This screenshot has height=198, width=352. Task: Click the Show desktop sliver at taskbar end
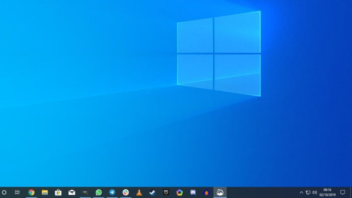click(x=351, y=193)
